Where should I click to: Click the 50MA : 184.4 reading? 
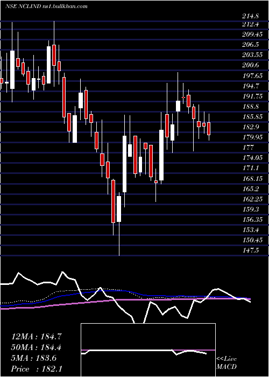click(36, 347)
